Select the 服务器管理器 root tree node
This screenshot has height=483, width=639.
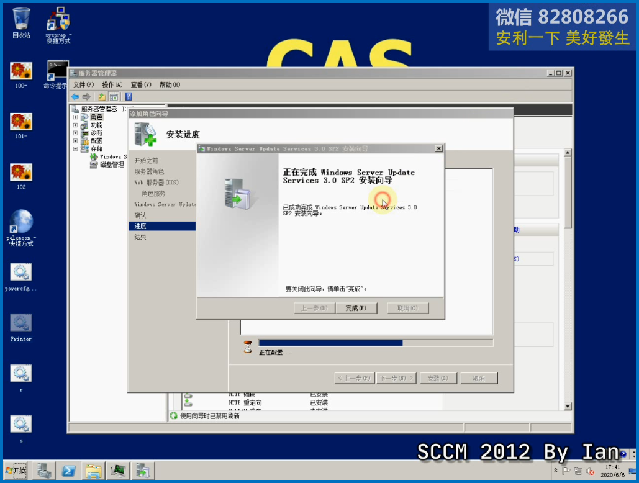[100, 109]
